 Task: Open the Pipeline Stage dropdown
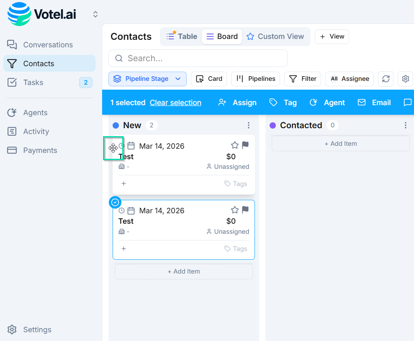point(147,79)
